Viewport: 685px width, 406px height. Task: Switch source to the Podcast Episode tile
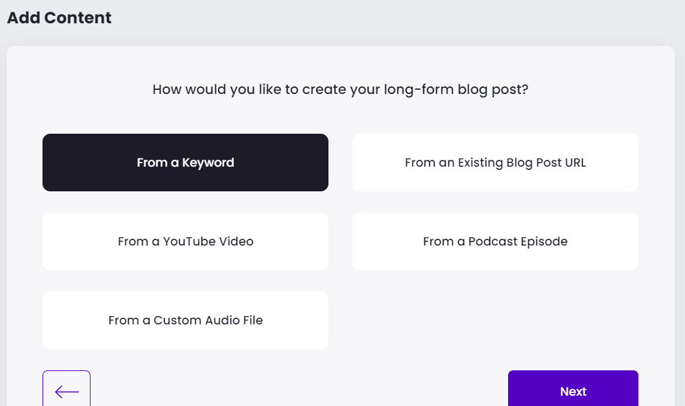click(495, 241)
